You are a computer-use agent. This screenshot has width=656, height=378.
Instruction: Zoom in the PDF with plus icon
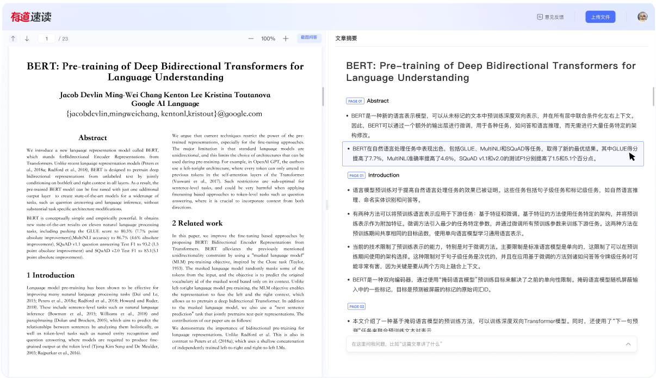[286, 39]
